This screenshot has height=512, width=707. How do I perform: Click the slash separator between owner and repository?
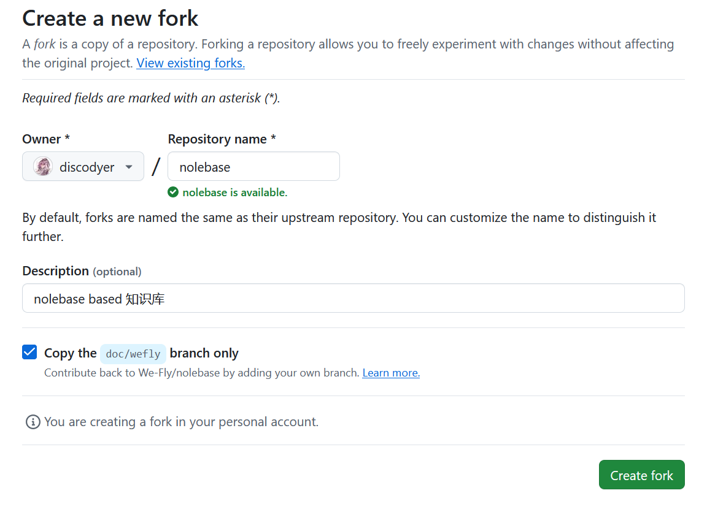pos(156,167)
